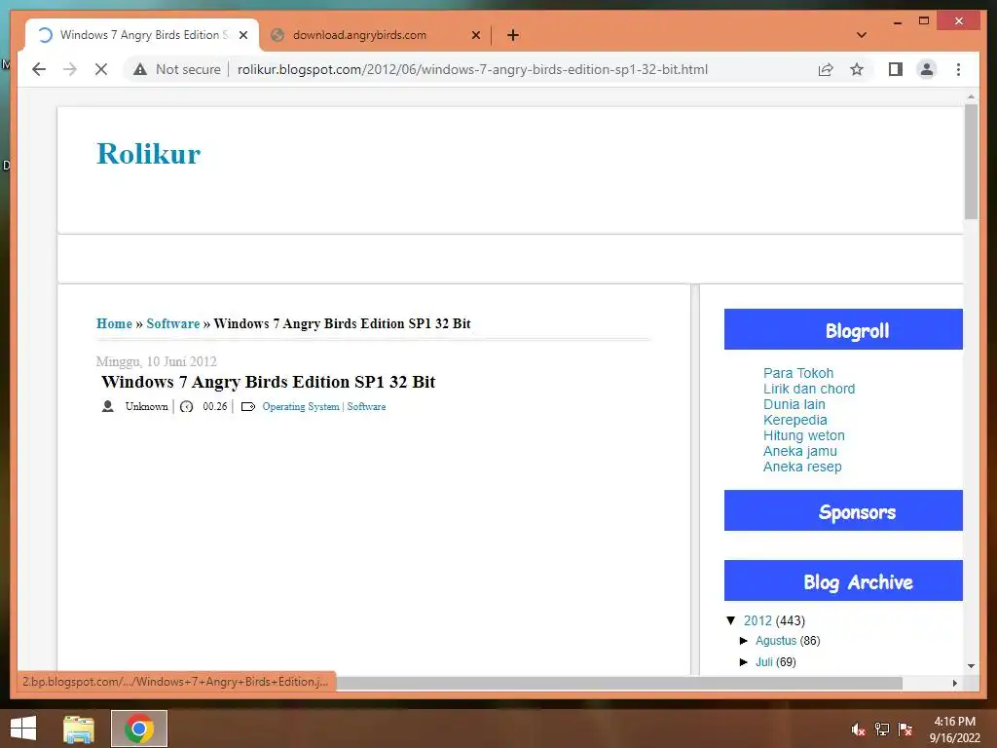Collapse the 2012 archive triangle

[x=730, y=620]
